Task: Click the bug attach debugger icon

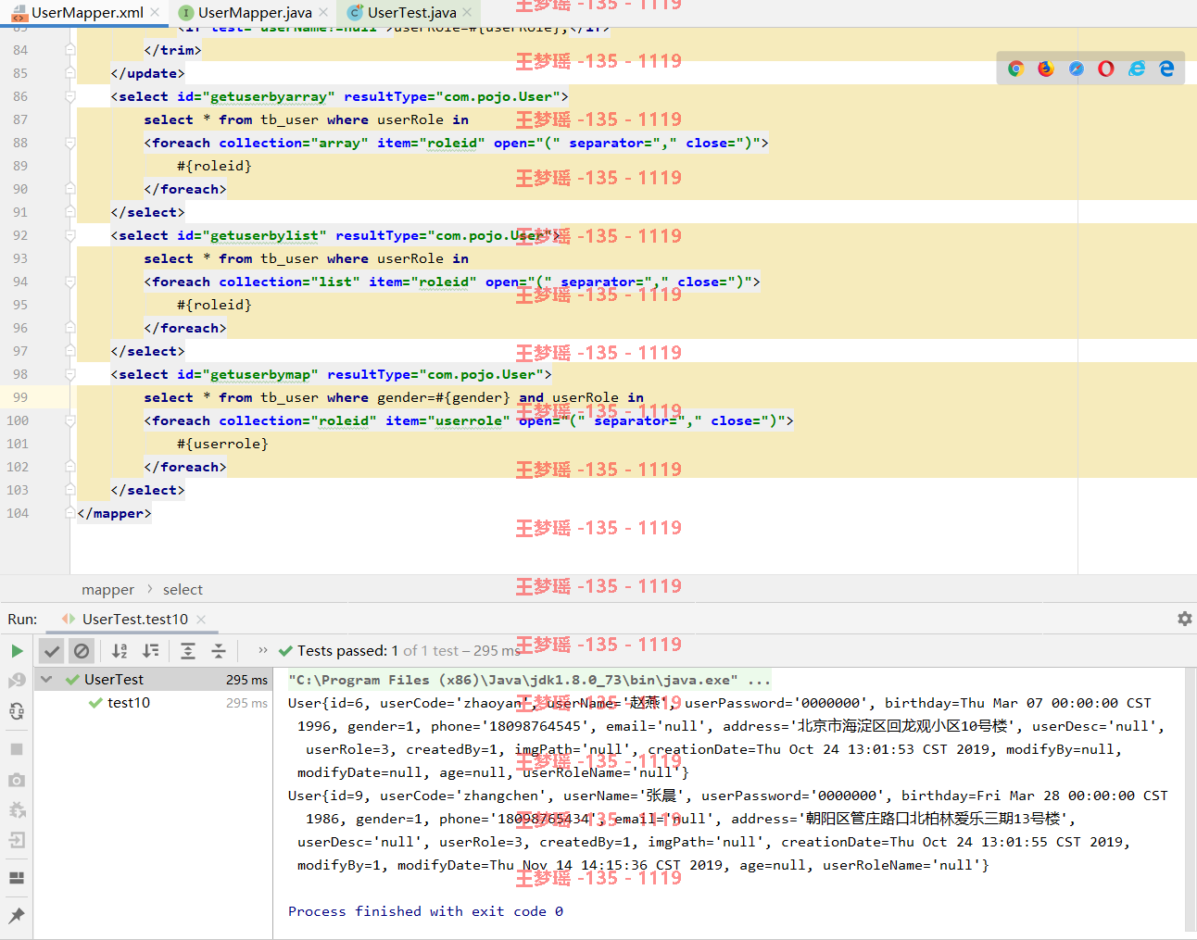Action: [x=17, y=810]
